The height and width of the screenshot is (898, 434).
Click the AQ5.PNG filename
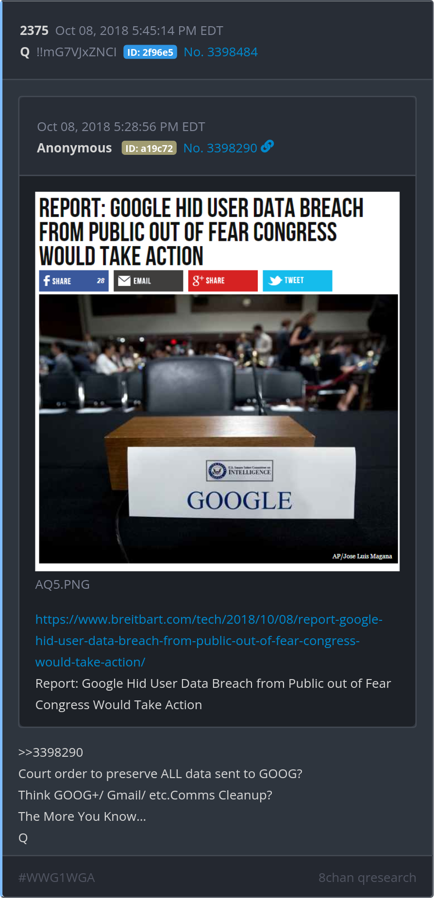pyautogui.click(x=63, y=584)
